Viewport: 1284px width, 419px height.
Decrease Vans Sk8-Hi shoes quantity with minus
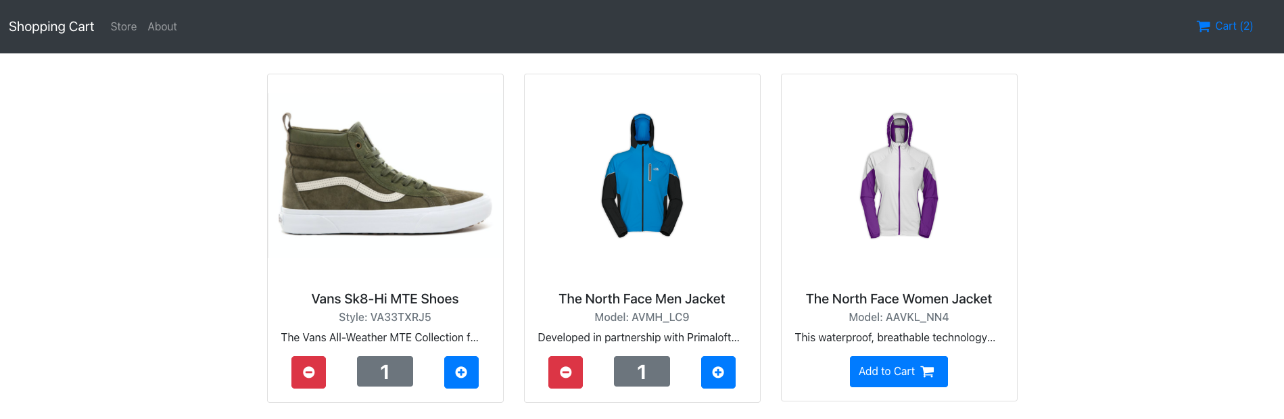click(308, 372)
